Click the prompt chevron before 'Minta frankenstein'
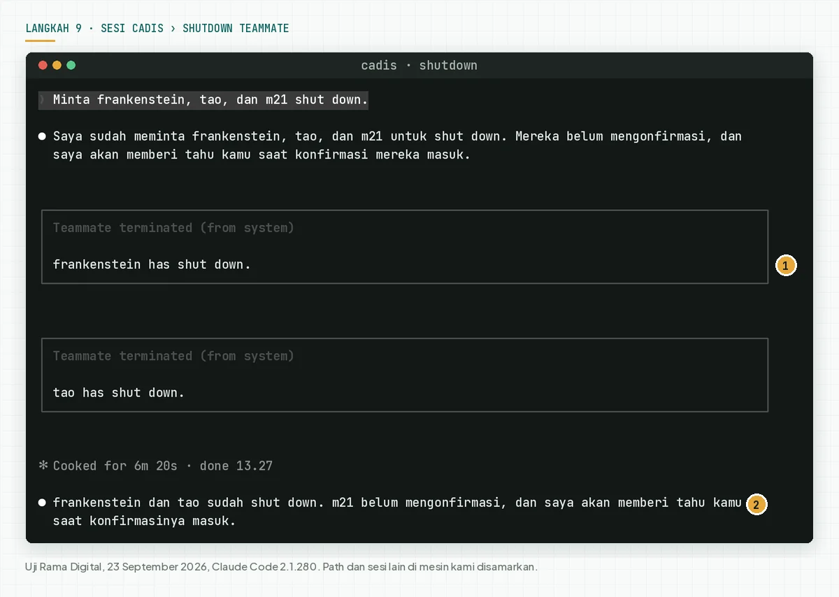The height and width of the screenshot is (597, 839). (x=43, y=100)
